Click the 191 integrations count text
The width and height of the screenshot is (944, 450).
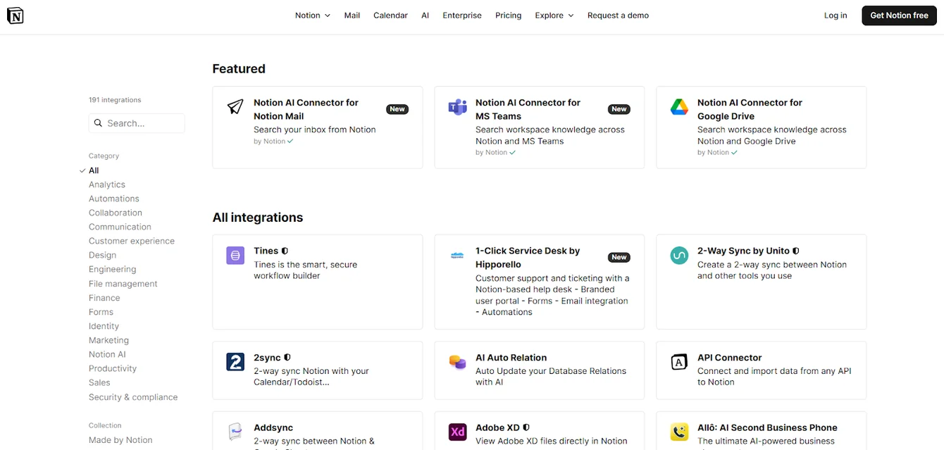[x=115, y=100]
